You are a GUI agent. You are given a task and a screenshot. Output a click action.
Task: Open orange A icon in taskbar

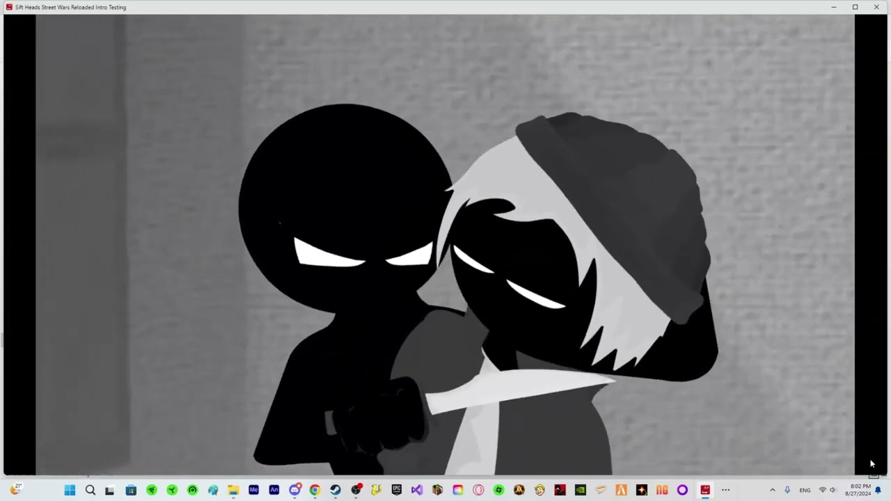point(621,490)
